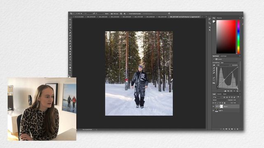Image resolution: width=264 pixels, height=148 pixels.
Task: Toggle layer filtering switch in Layers panel
Action: tap(238, 97)
